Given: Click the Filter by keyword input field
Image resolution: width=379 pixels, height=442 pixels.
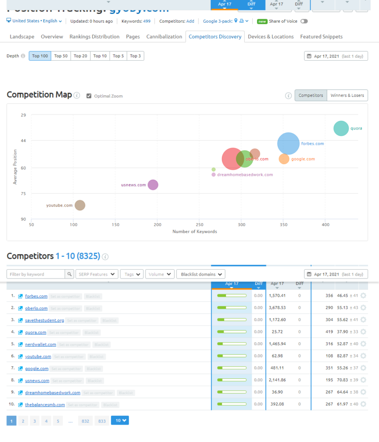Looking at the screenshot, I should (36, 274).
